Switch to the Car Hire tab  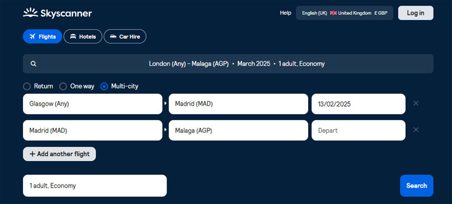[125, 36]
